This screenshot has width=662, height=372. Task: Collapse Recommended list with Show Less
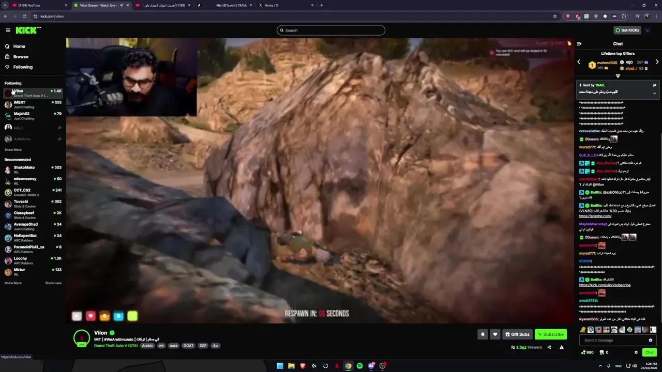point(53,283)
